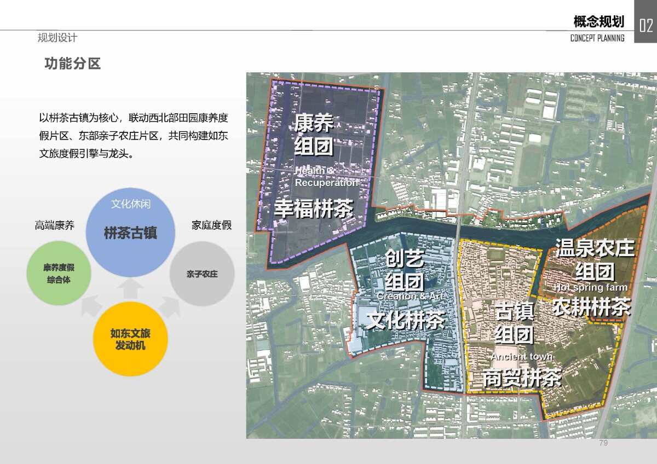Click the 概念规划 header title
This screenshot has height=464, width=657.
click(598, 22)
